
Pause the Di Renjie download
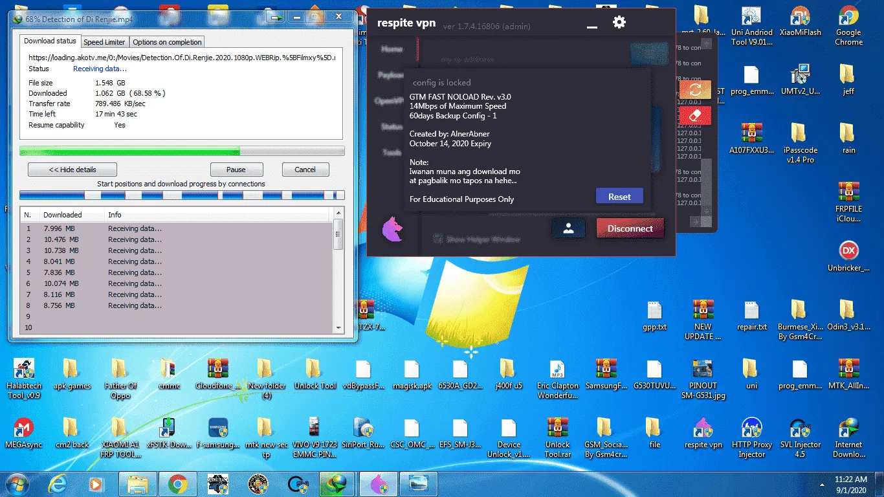pos(236,170)
